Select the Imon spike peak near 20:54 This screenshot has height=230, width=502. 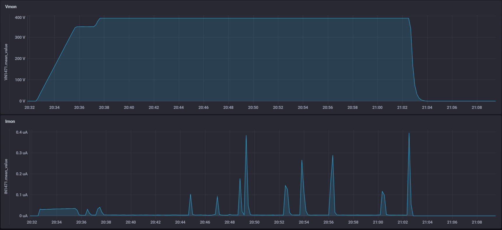click(x=302, y=160)
